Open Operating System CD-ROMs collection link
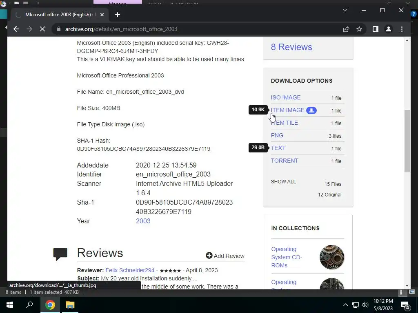 coord(287,257)
